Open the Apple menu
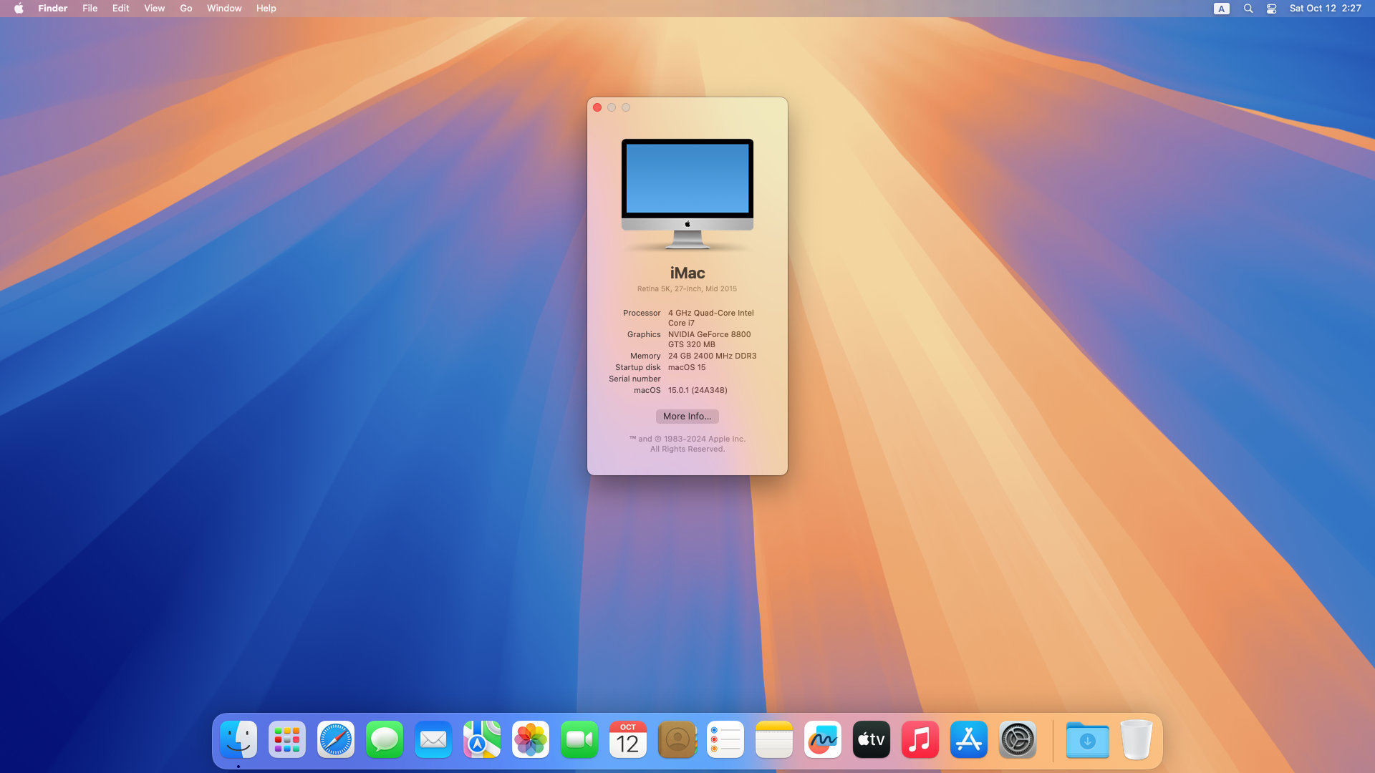1375x773 pixels. tap(19, 9)
